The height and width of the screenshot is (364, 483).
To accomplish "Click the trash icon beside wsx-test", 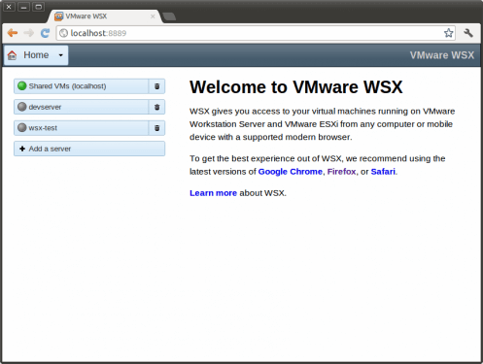I will coord(156,128).
